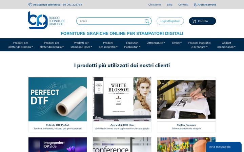
Task: Click the Poliflex Premium title
Action: (x=186, y=125)
